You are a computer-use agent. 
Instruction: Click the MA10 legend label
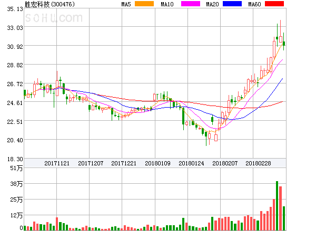(x=167, y=4)
